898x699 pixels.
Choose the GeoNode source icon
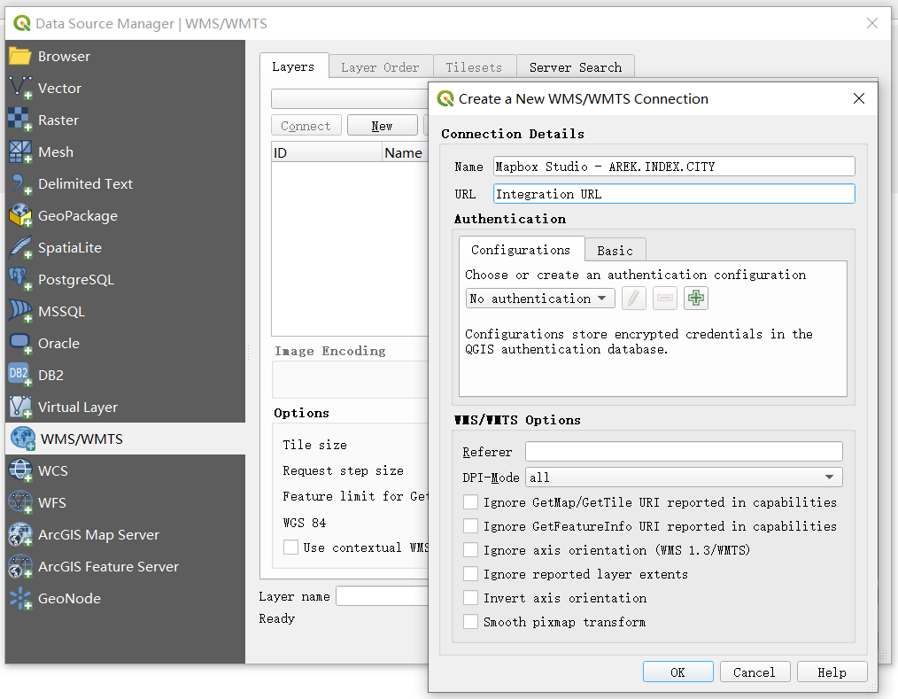click(x=20, y=599)
